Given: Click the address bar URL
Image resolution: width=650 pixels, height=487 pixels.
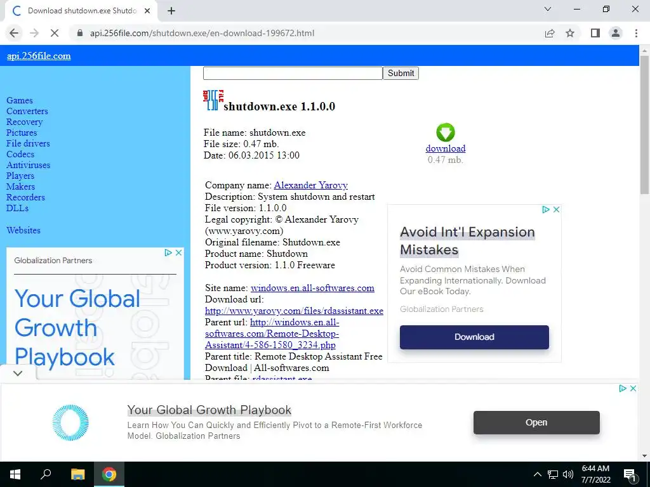Looking at the screenshot, I should tap(202, 33).
